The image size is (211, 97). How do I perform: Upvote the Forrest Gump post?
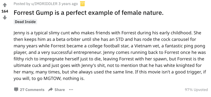5,5
